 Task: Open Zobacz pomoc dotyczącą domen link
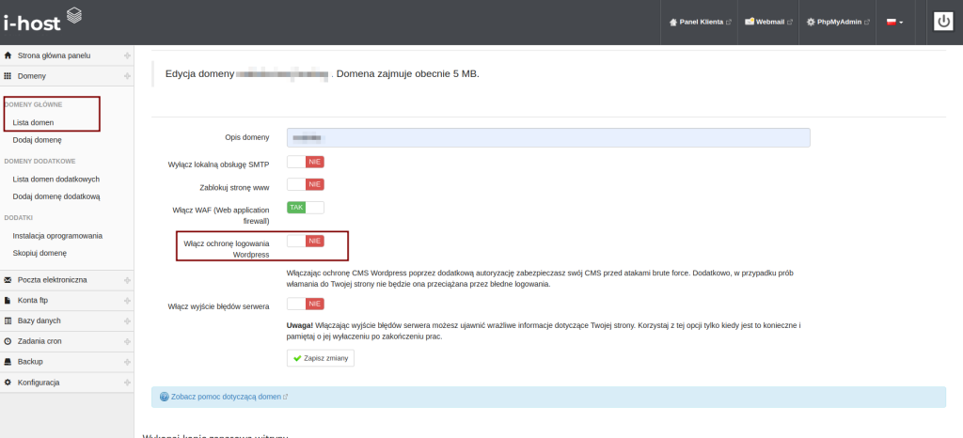(x=226, y=397)
